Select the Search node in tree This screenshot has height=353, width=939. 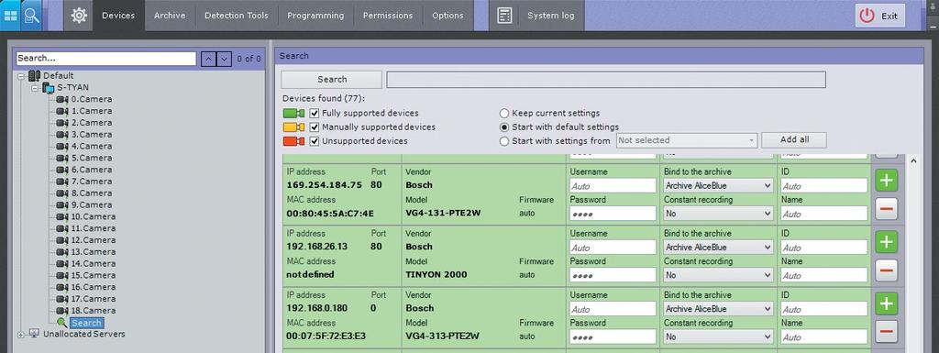coord(86,323)
